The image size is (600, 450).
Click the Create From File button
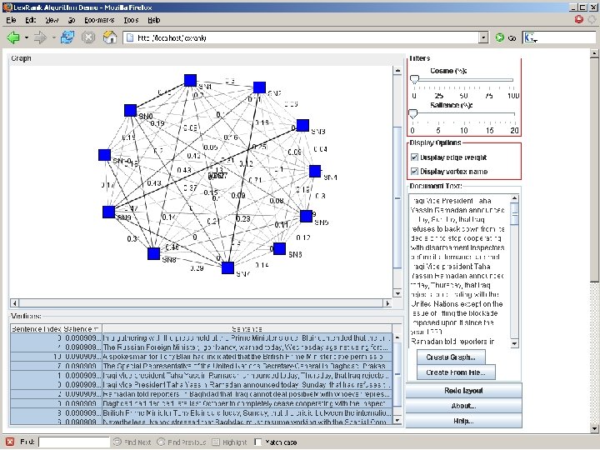[456, 372]
